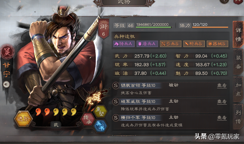
Task: Click the 武 label under the portrait
Action: click(x=56, y=125)
